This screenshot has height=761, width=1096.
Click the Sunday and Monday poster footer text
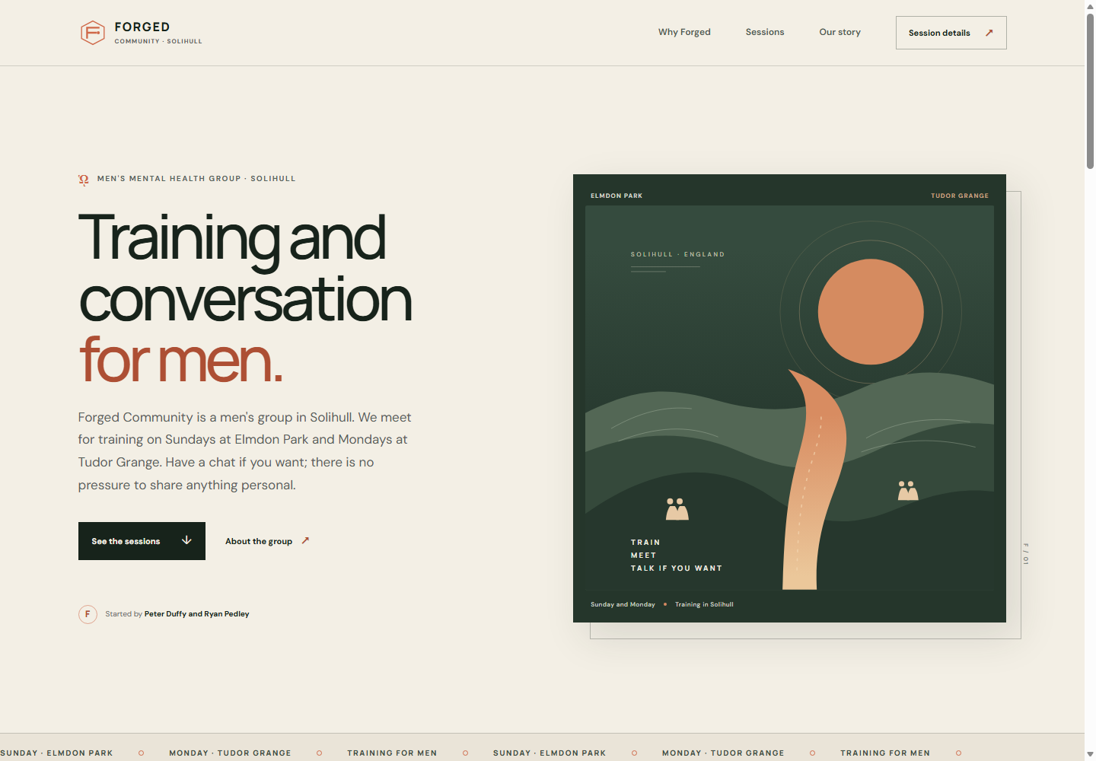623,604
